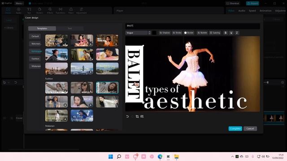
Task: Open the crop tool below preview
Action: click(137, 116)
